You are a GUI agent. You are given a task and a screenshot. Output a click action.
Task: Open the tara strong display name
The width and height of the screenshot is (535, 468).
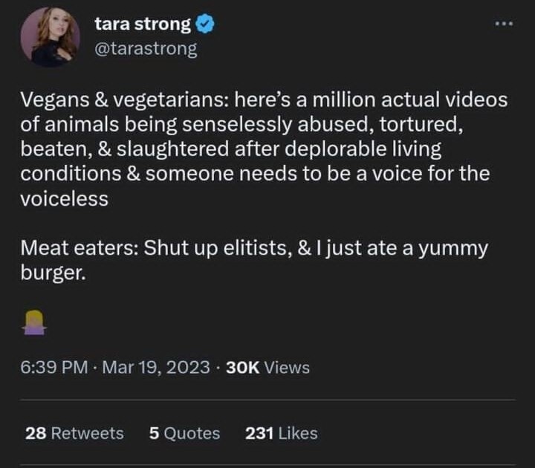143,25
